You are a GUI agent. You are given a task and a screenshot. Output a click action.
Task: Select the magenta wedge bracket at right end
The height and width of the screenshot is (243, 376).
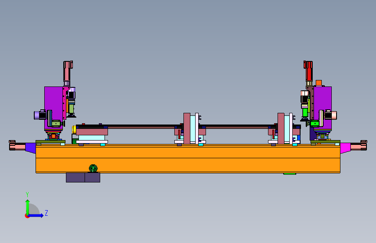click(345, 147)
